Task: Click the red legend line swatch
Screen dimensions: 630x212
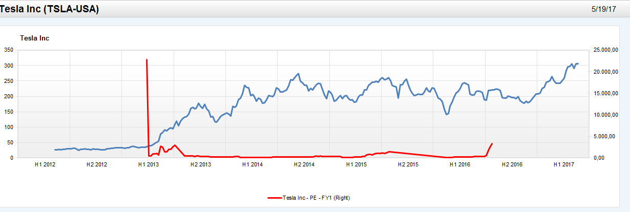Action: [274, 197]
